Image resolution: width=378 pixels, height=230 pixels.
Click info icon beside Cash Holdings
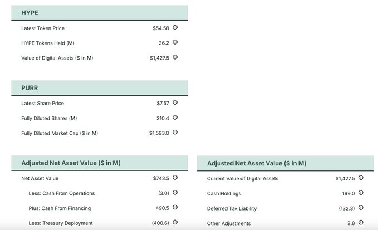click(x=361, y=193)
